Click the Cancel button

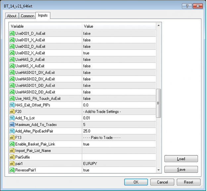pyautogui.click(x=162, y=182)
